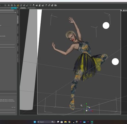Click the four-way cross move icon in toolbar

click(x=12, y=5)
